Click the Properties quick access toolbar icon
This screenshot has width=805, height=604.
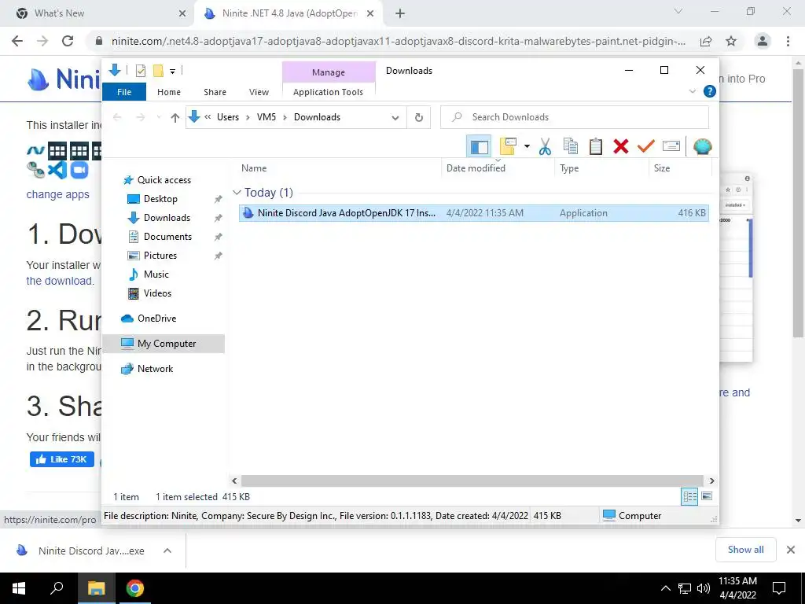(x=140, y=71)
